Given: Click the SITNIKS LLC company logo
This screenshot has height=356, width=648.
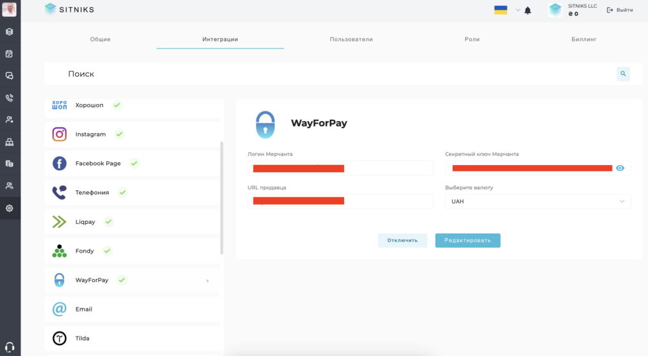Looking at the screenshot, I should point(555,10).
